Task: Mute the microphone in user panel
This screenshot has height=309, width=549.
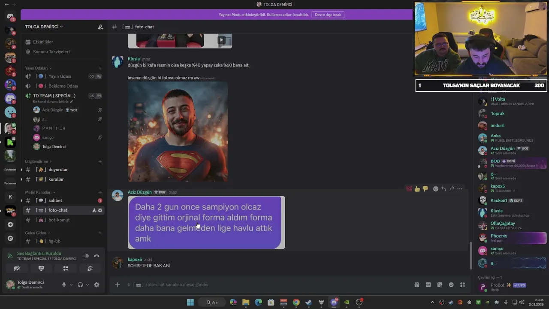Action: click(x=64, y=285)
